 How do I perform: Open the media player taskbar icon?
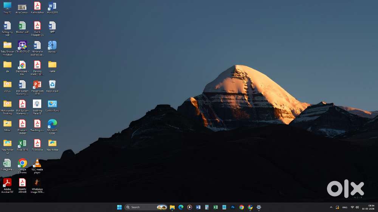pyautogui.click(x=189, y=207)
